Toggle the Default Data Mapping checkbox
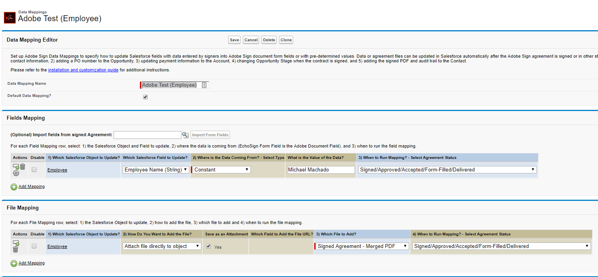Image resolution: width=598 pixels, height=277 pixels. [145, 97]
